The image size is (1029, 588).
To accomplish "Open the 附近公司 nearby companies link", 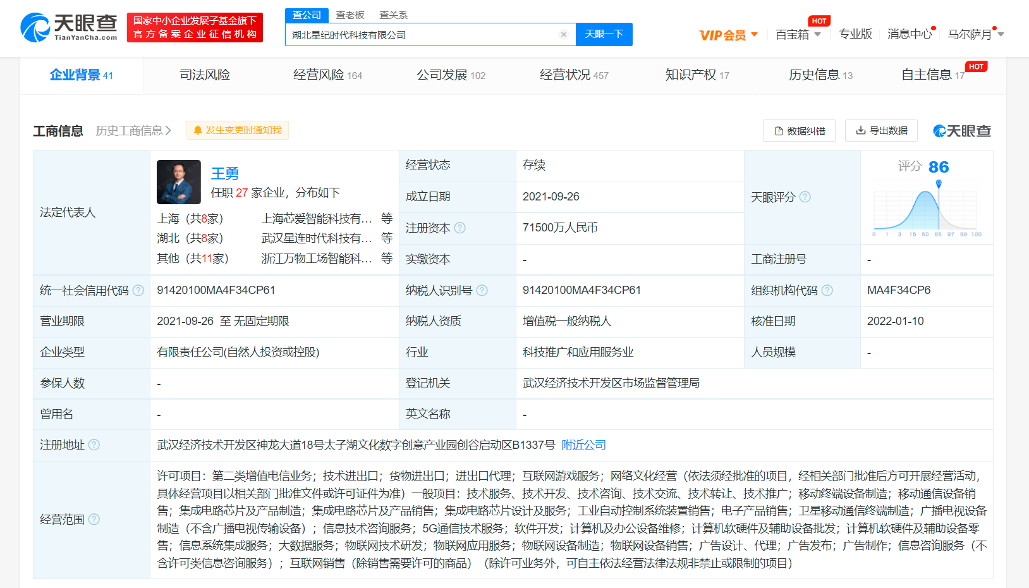I will click(584, 445).
